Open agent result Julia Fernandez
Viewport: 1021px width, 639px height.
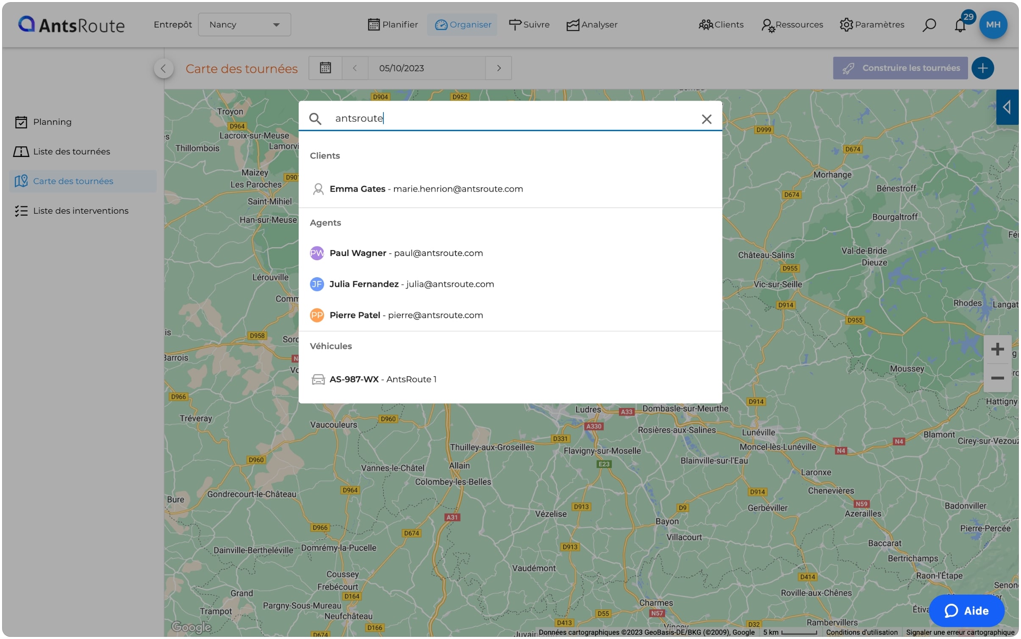coord(510,284)
